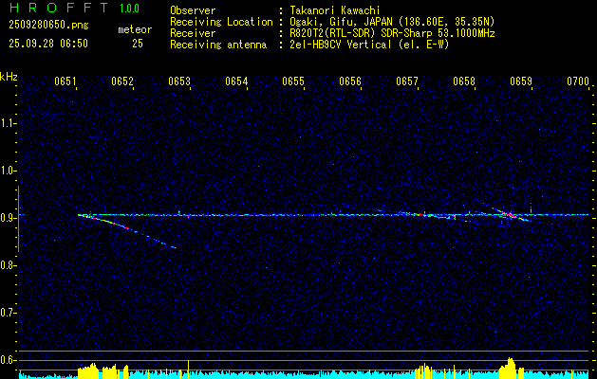Click the tallest yellow power peak under 0659
The width and height of the screenshot is (597, 379).
coord(511,366)
